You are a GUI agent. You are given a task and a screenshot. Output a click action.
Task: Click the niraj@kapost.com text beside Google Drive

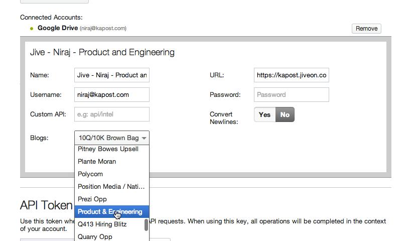(x=103, y=29)
